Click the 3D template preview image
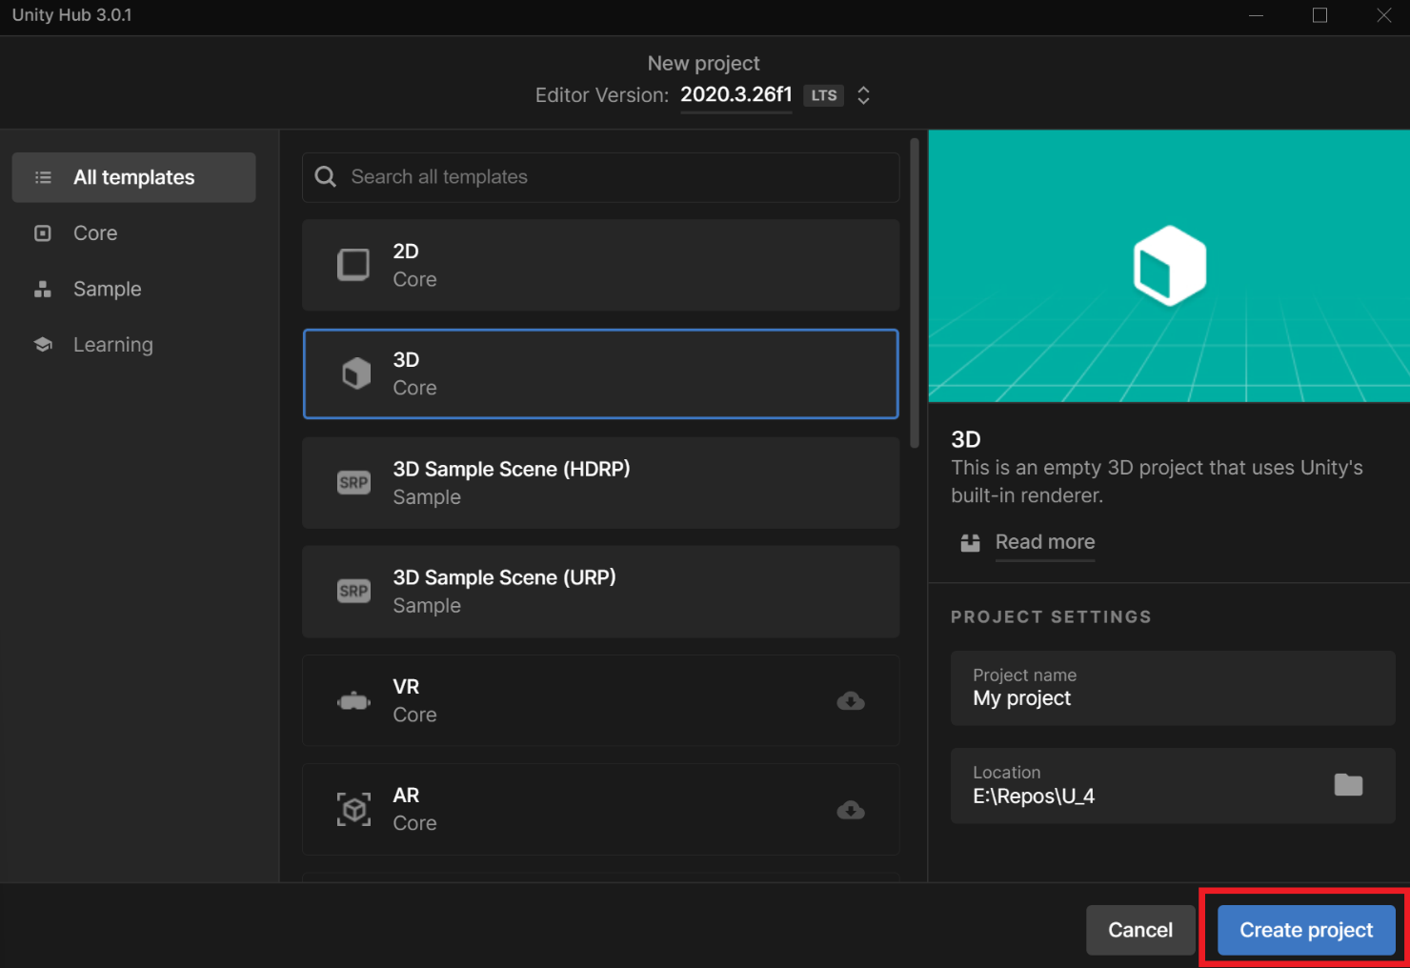This screenshot has height=968, width=1410. pyautogui.click(x=1169, y=266)
